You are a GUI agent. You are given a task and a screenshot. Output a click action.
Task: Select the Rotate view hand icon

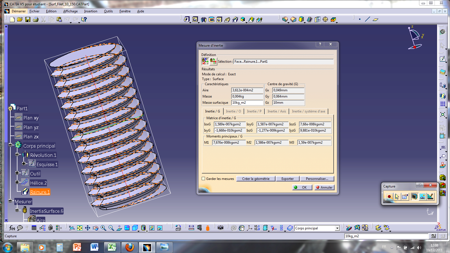(96, 228)
